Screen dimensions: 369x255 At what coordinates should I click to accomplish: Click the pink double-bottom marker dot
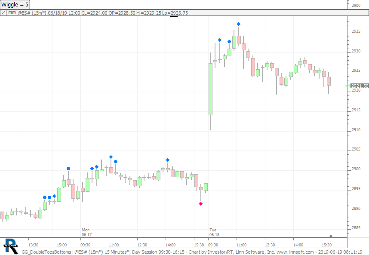pyautogui.click(x=201, y=204)
